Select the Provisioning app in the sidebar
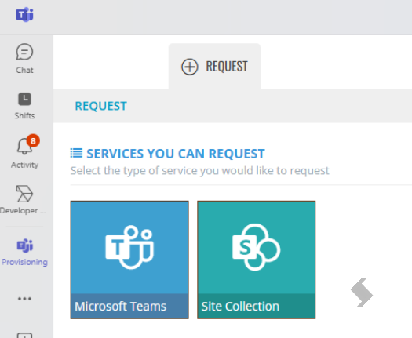412x338 pixels. 24,252
